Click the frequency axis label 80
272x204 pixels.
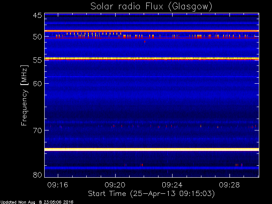click(37, 175)
